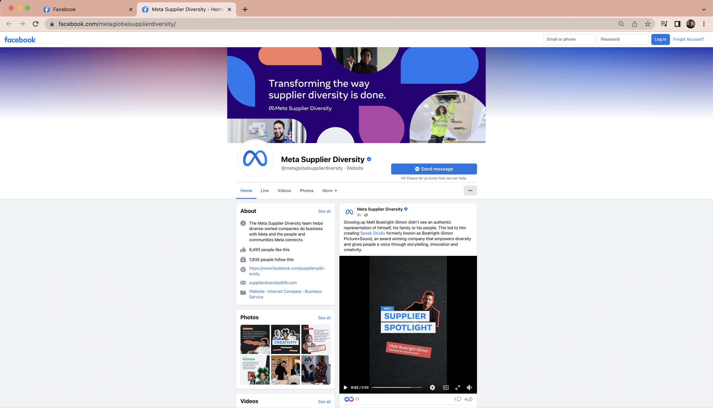Image resolution: width=713 pixels, height=408 pixels.
Task: Open Chrome three-dot menu
Action: (x=704, y=24)
